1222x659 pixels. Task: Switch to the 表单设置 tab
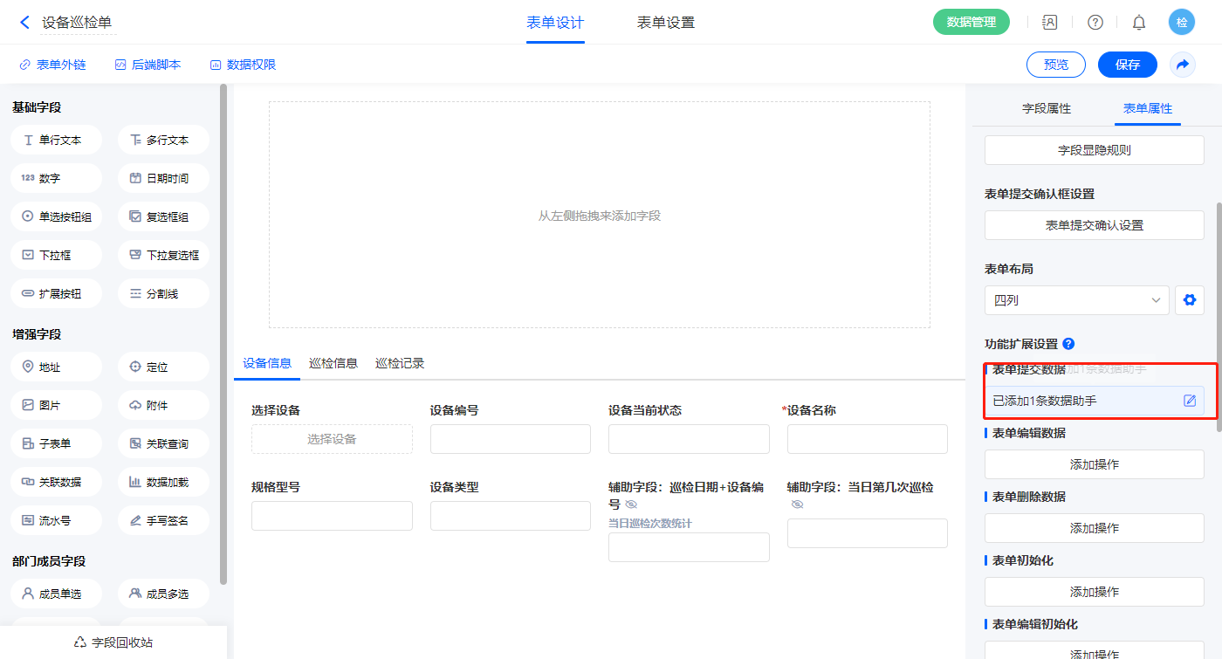click(x=665, y=23)
